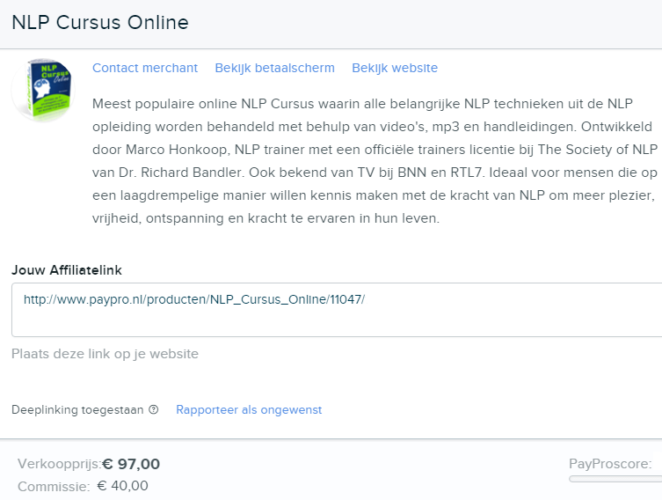
Task: Click Rapporteer als ongewenst link
Action: 249,410
